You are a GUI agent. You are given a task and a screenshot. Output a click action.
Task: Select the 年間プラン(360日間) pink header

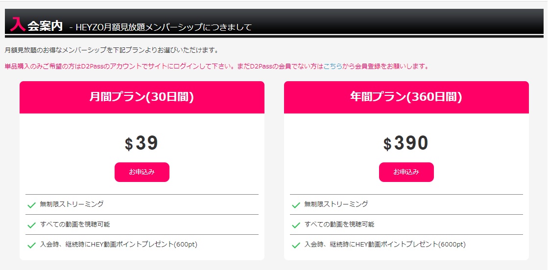coord(406,97)
